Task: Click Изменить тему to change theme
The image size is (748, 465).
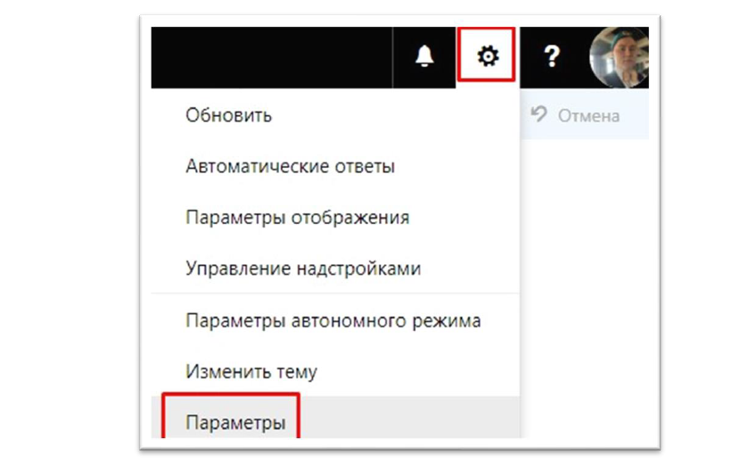Action: click(251, 371)
